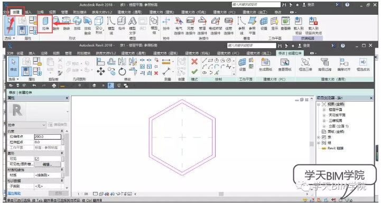Click the 编辑... button for visibility overrides
381x203 pixels.
[x=48, y=164]
